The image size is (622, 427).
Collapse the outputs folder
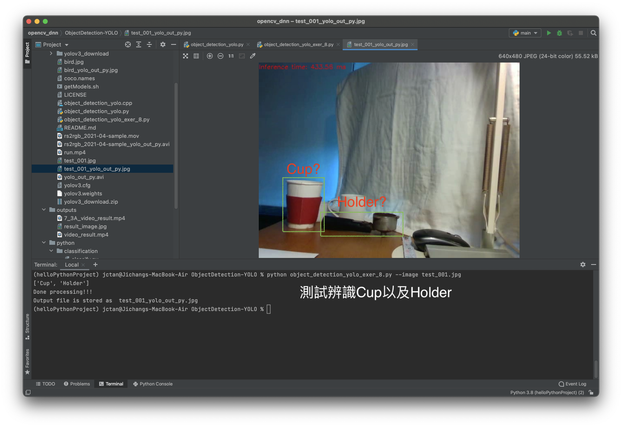coord(44,210)
